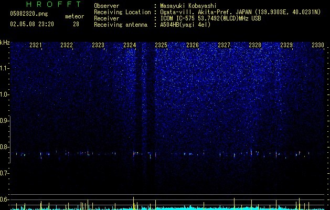The width and height of the screenshot is (330, 210).
Task: Click the 2327 time marker
Action: 224,45
